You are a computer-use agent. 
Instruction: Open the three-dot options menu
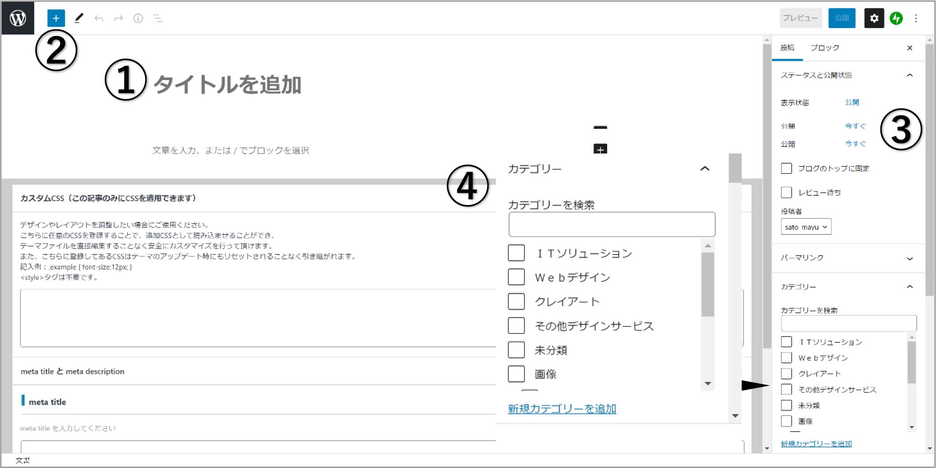pyautogui.click(x=916, y=18)
